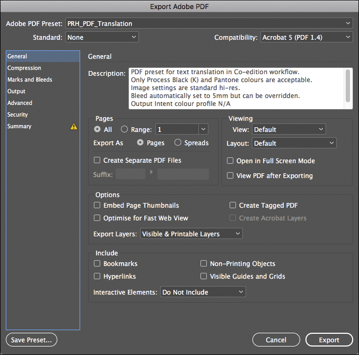This screenshot has width=359, height=355.
Task: Click the Export button
Action: pos(329,340)
